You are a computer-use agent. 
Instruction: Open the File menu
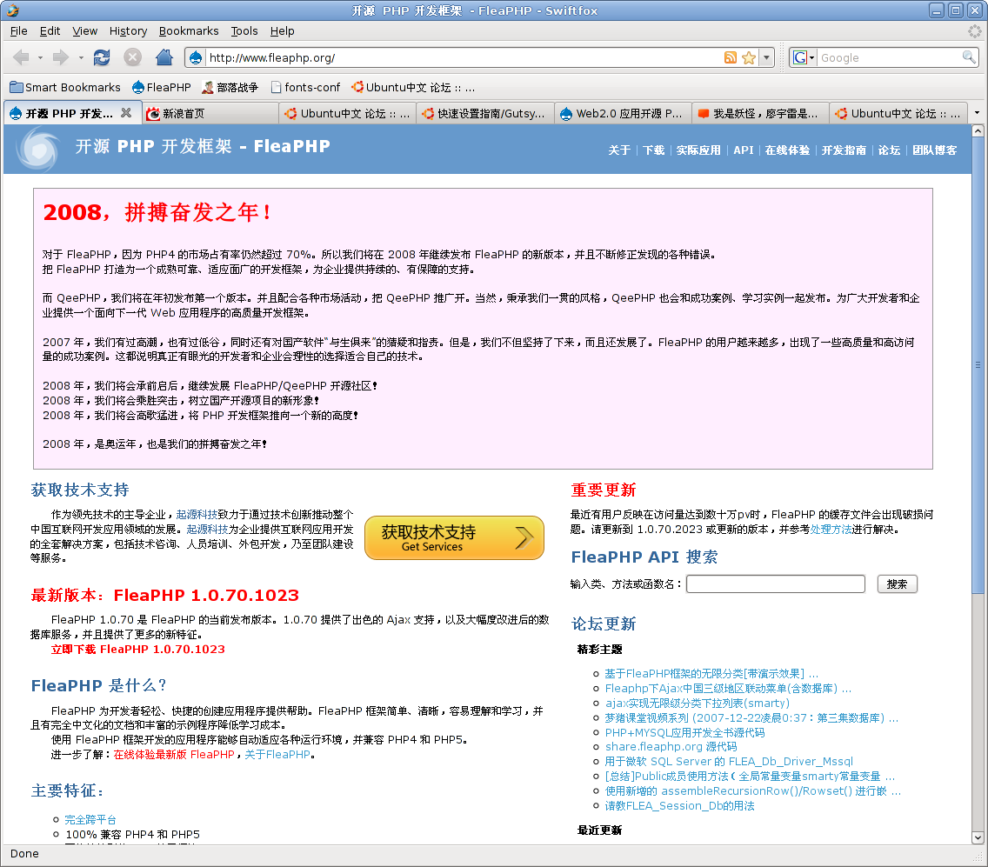pos(19,31)
